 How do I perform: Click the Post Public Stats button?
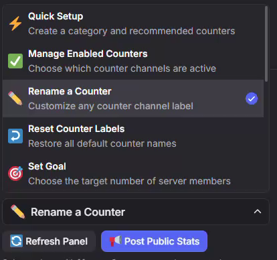154,241
